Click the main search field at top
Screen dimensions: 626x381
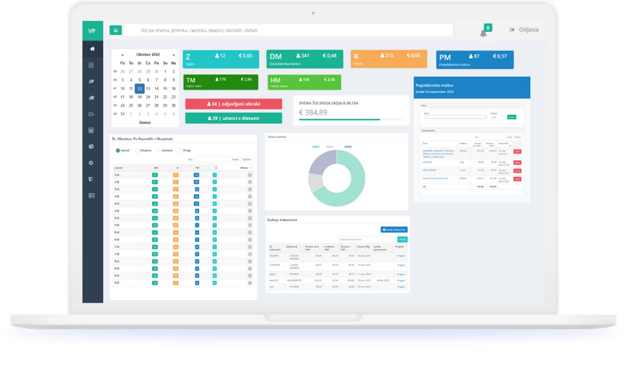289,30
